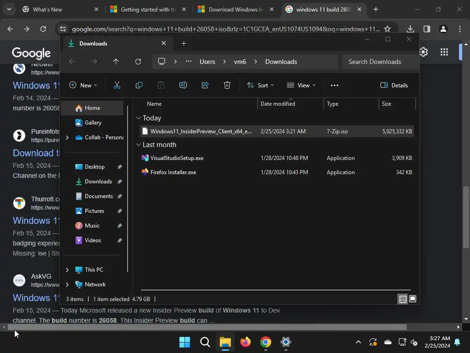Viewport: 470px width, 353px height.
Task: Click Users in the breadcrumb path
Action: [207, 62]
